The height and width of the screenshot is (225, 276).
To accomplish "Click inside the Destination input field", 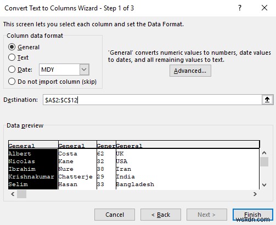I will pyautogui.click(x=153, y=100).
